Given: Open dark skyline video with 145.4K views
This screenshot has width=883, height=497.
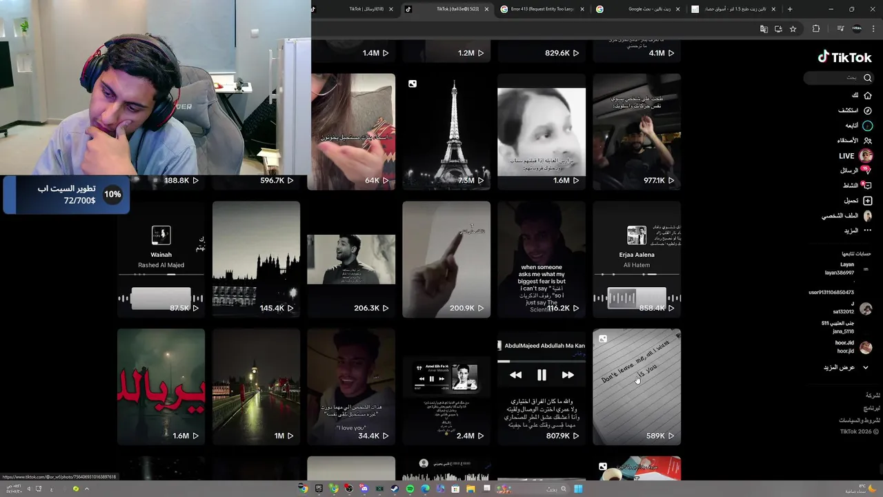Looking at the screenshot, I should pyautogui.click(x=256, y=260).
